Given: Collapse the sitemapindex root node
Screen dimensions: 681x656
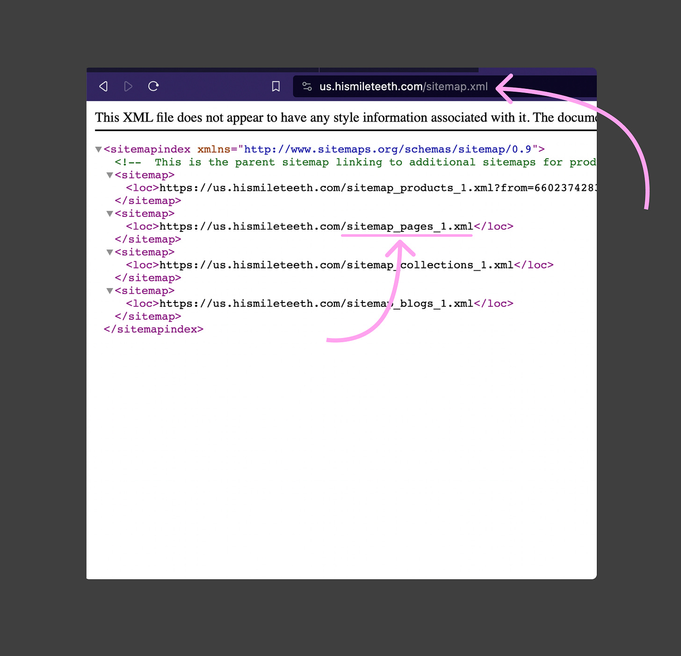Looking at the screenshot, I should click(x=98, y=150).
